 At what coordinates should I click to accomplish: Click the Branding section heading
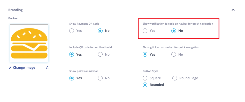point(16,10)
